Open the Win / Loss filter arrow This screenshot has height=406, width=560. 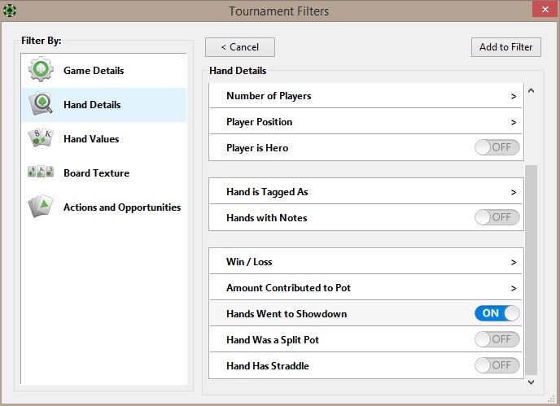[x=514, y=262]
